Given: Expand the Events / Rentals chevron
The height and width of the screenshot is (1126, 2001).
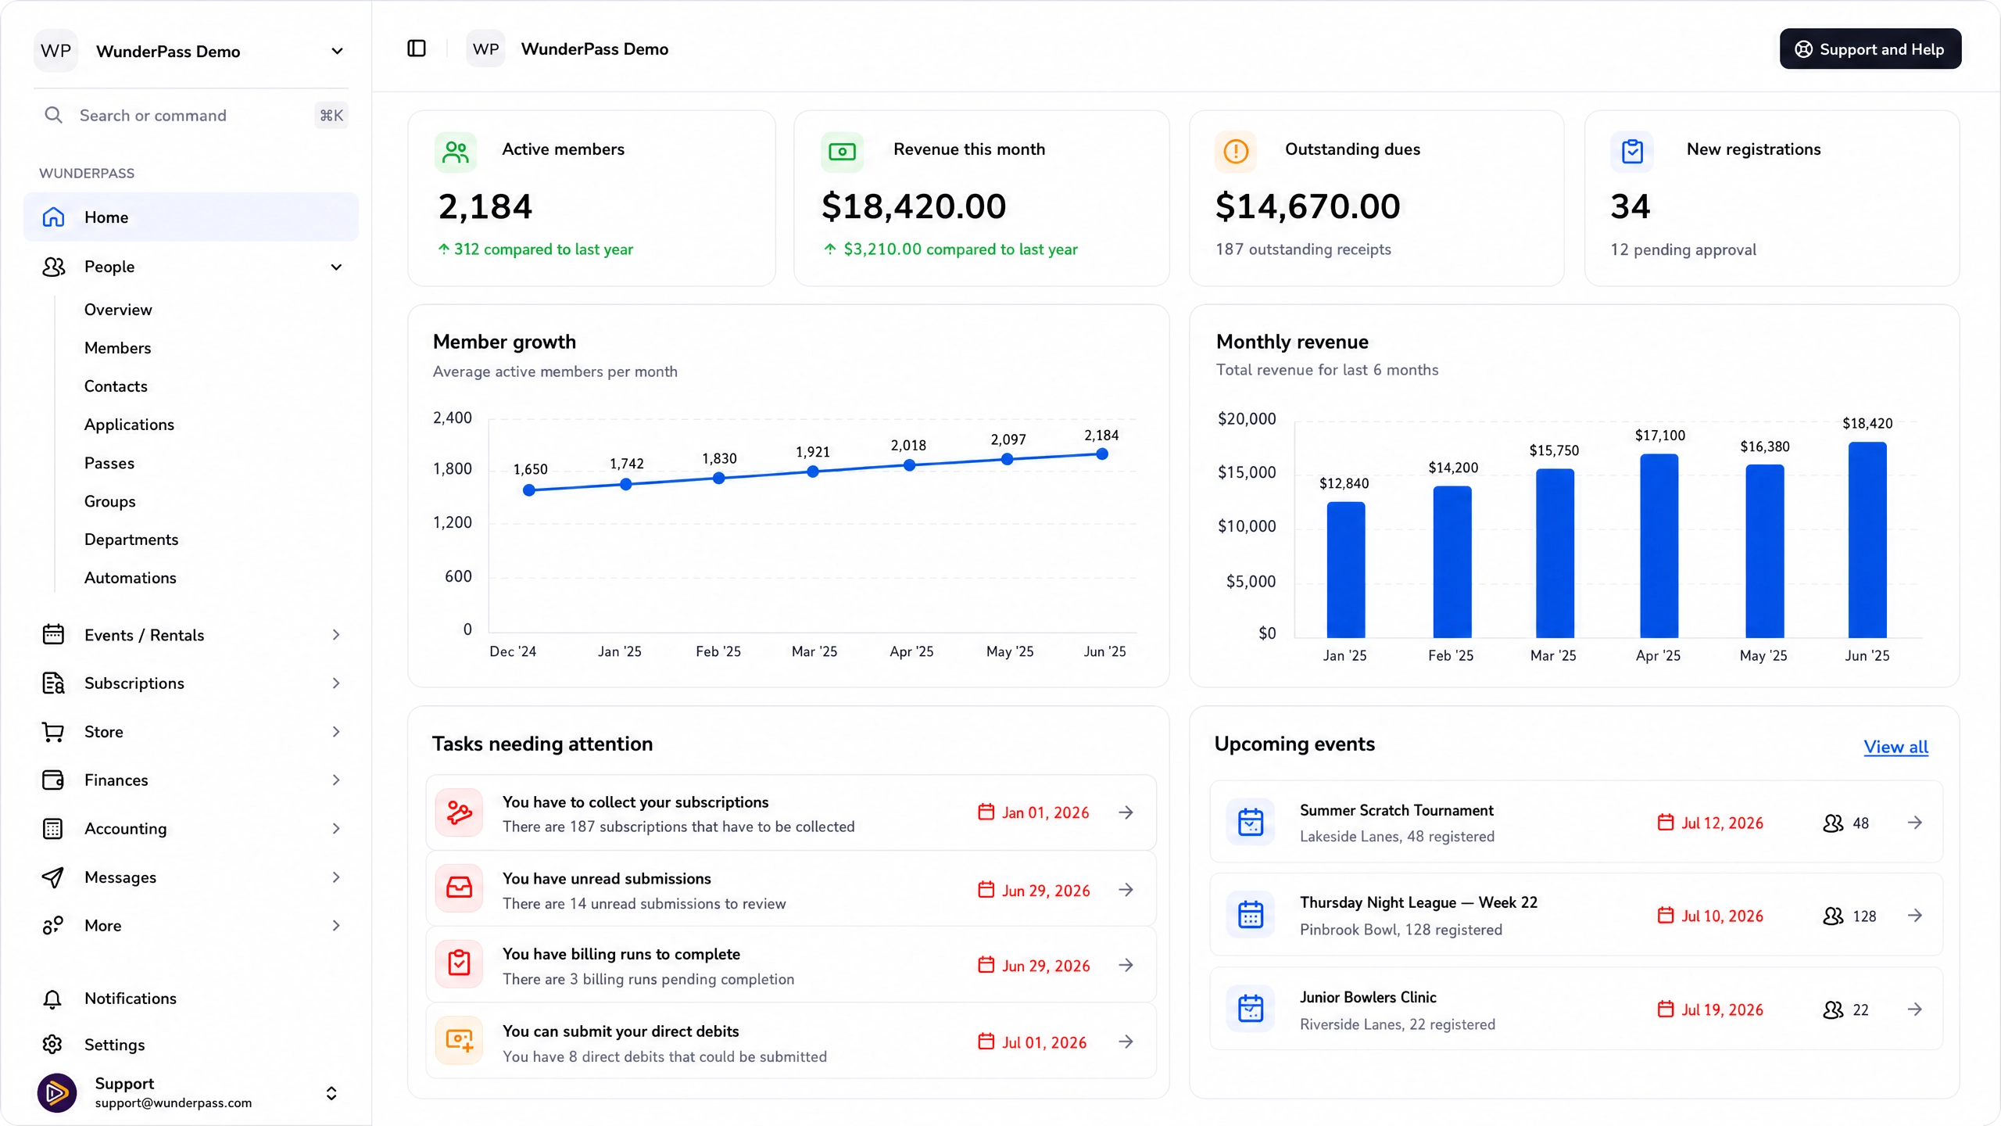Looking at the screenshot, I should pyautogui.click(x=336, y=634).
